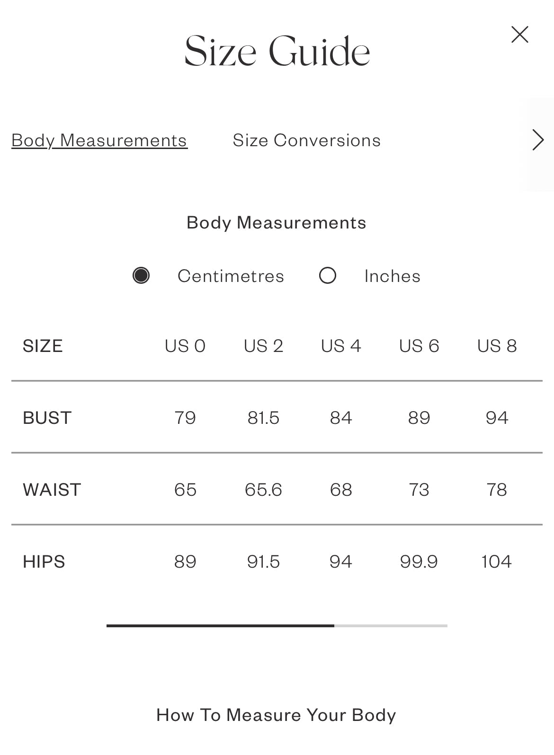
Task: Click the HIPS row label
Action: (x=44, y=562)
